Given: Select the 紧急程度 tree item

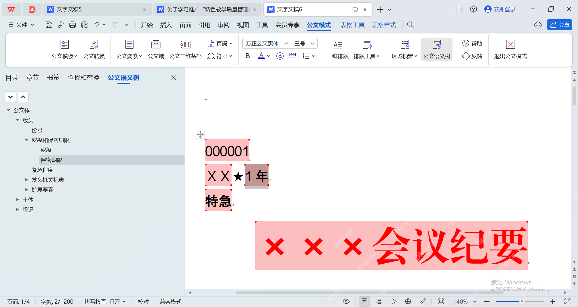Looking at the screenshot, I should (42, 170).
